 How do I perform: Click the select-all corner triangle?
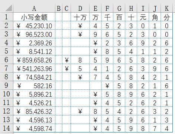point(6,8)
